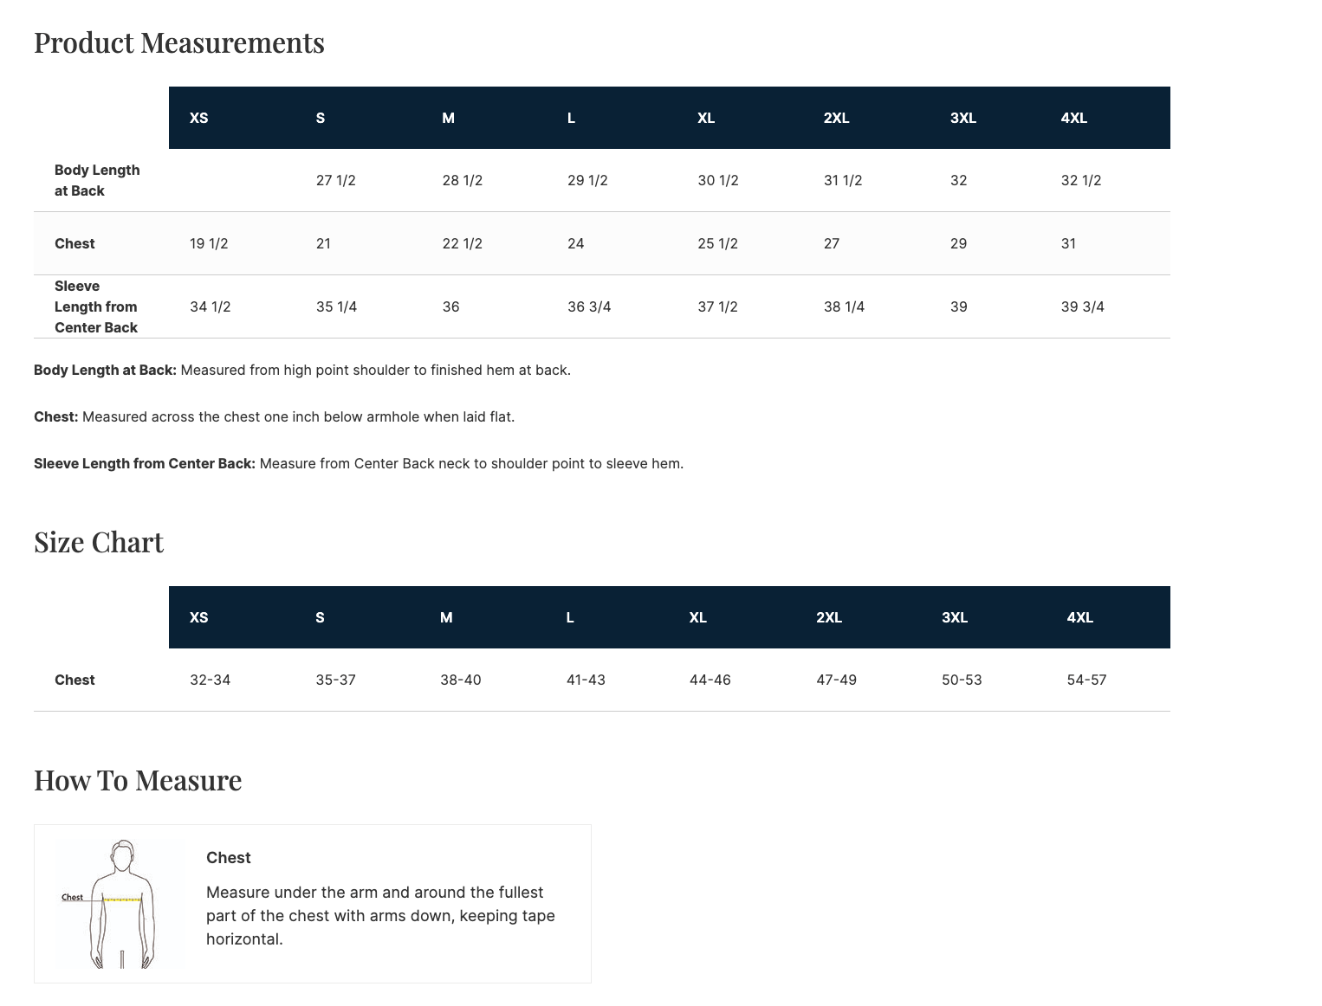Click the 39 3/4 sleeve length value
The image size is (1322, 1006).
1082,306
